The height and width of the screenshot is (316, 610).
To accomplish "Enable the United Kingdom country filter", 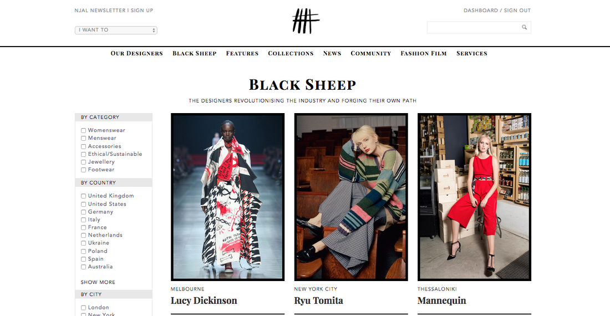I will point(83,196).
